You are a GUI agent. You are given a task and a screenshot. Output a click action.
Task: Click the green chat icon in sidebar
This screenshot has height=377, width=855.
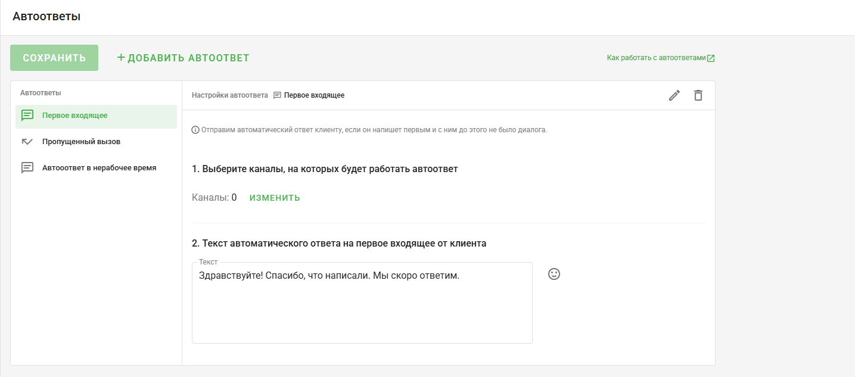[x=27, y=116]
